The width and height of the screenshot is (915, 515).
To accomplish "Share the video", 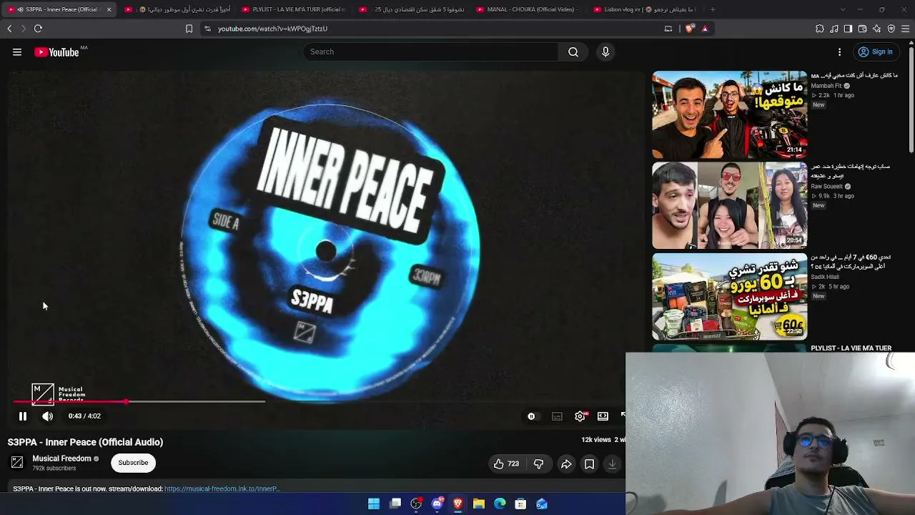I will click(566, 464).
